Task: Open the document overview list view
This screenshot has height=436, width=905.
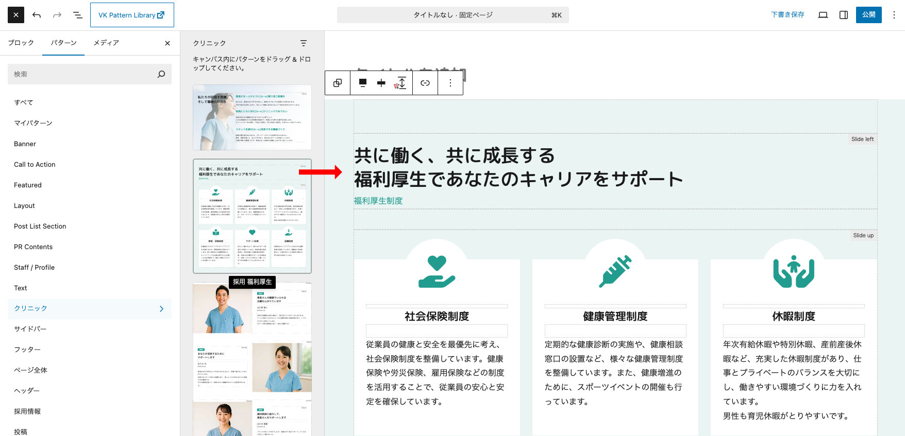Action: 78,15
